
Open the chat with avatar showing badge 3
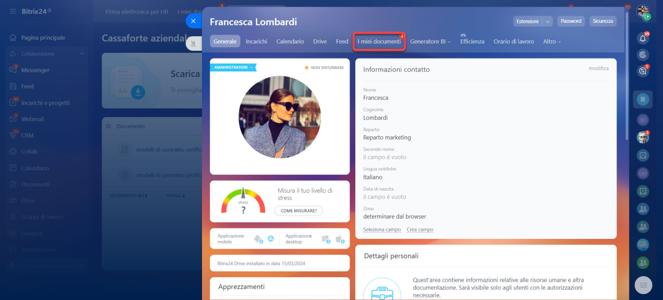click(643, 137)
